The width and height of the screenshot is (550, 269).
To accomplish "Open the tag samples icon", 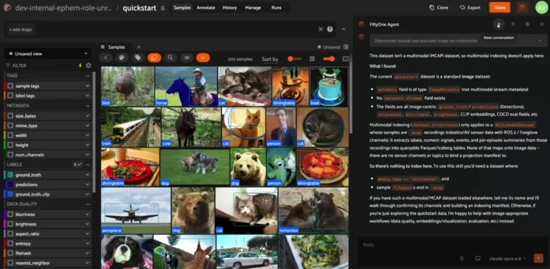I will 138,58.
